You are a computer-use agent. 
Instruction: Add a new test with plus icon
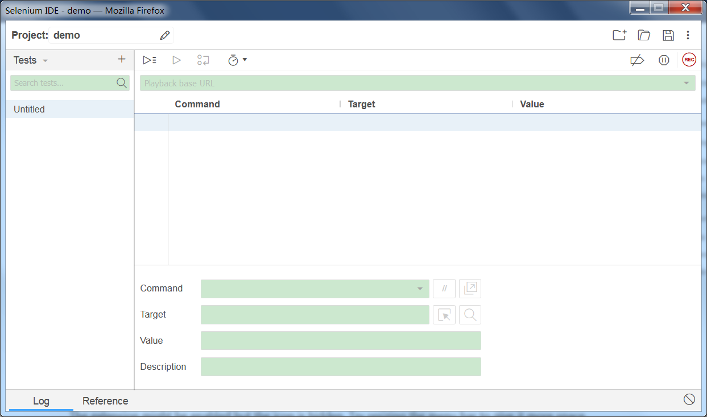[x=122, y=59]
